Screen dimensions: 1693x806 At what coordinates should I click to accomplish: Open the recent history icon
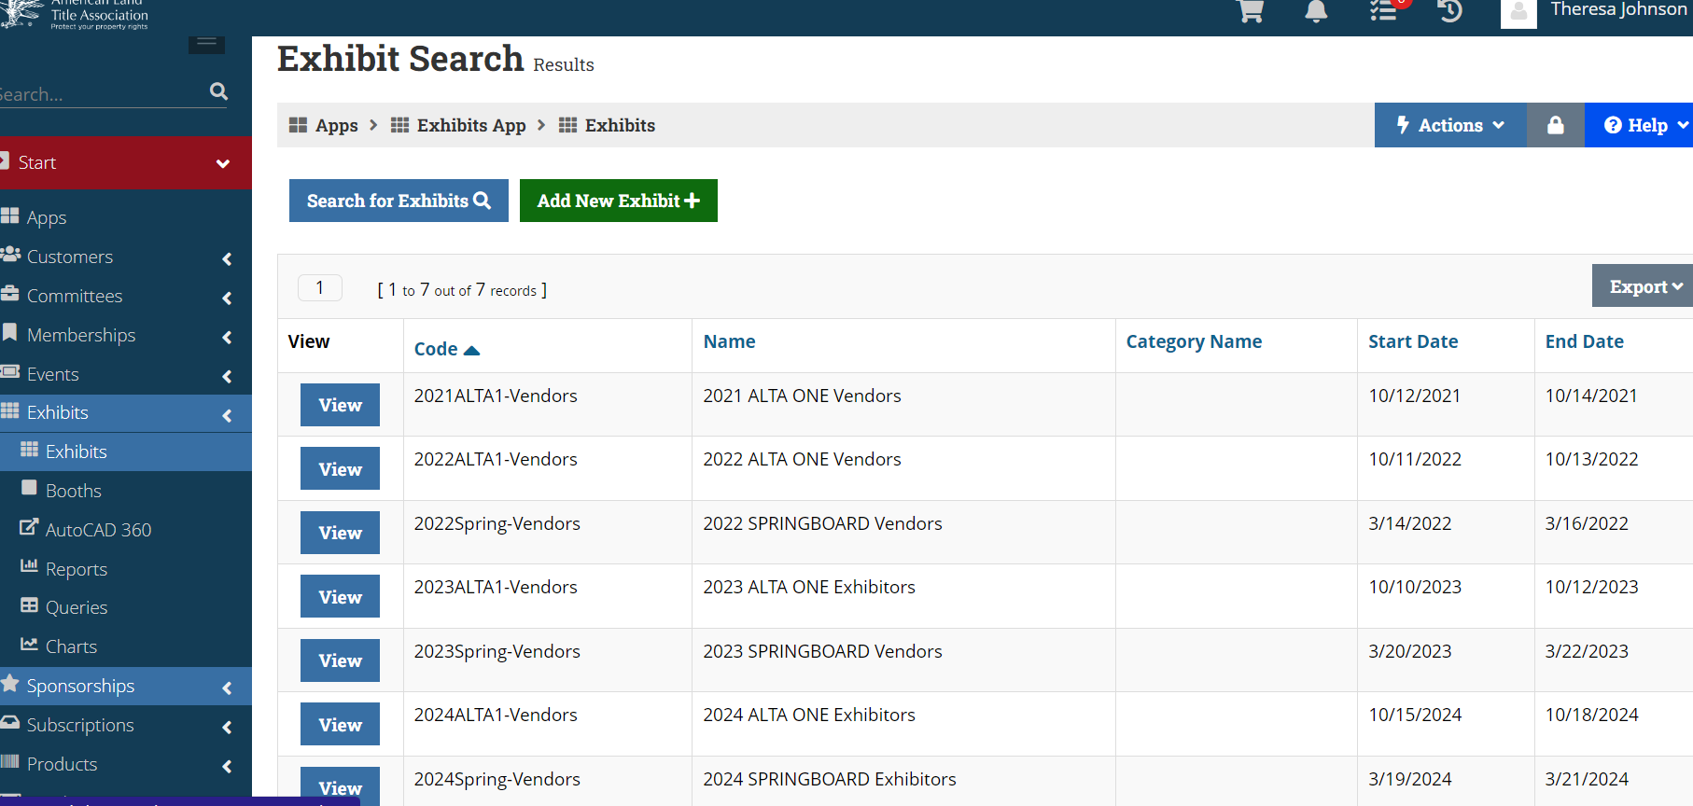(x=1450, y=10)
